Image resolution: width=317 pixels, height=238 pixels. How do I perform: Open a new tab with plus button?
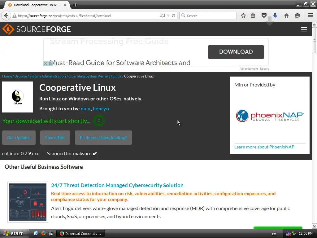(75, 5)
